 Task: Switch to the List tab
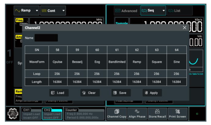[180, 11]
